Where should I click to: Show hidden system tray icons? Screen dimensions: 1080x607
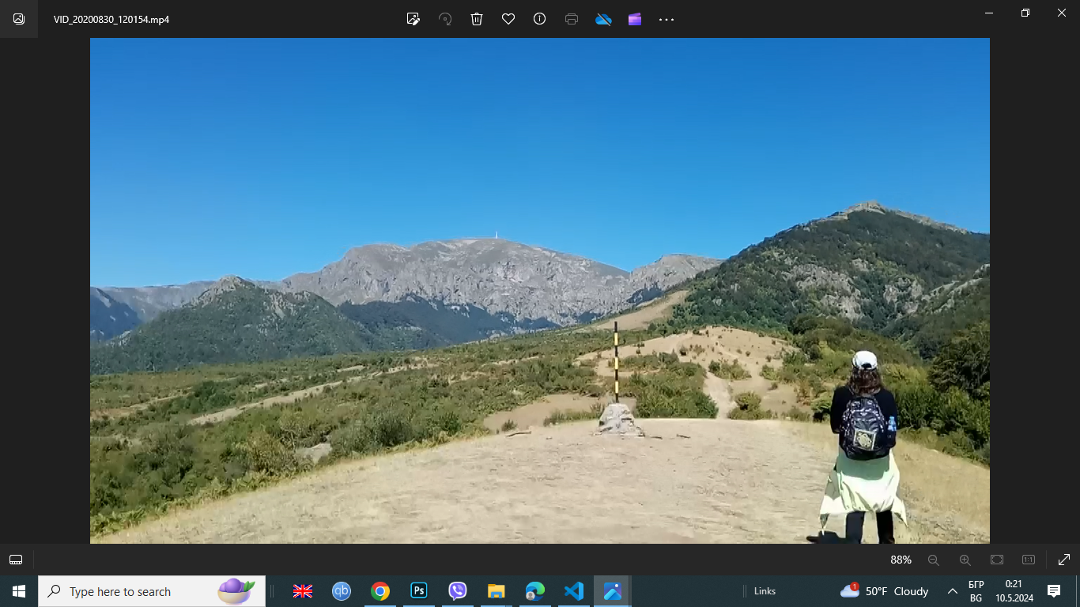953,591
